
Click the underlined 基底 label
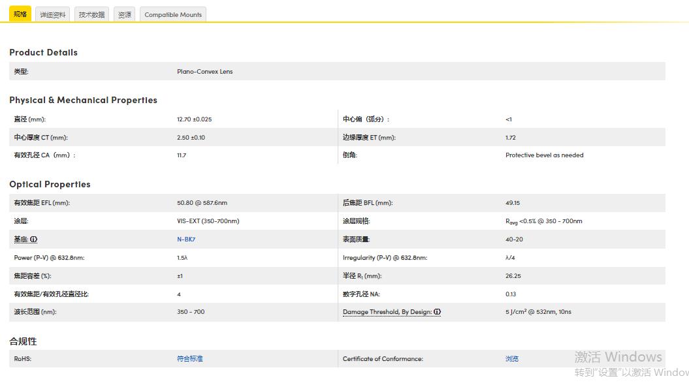pyautogui.click(x=20, y=239)
